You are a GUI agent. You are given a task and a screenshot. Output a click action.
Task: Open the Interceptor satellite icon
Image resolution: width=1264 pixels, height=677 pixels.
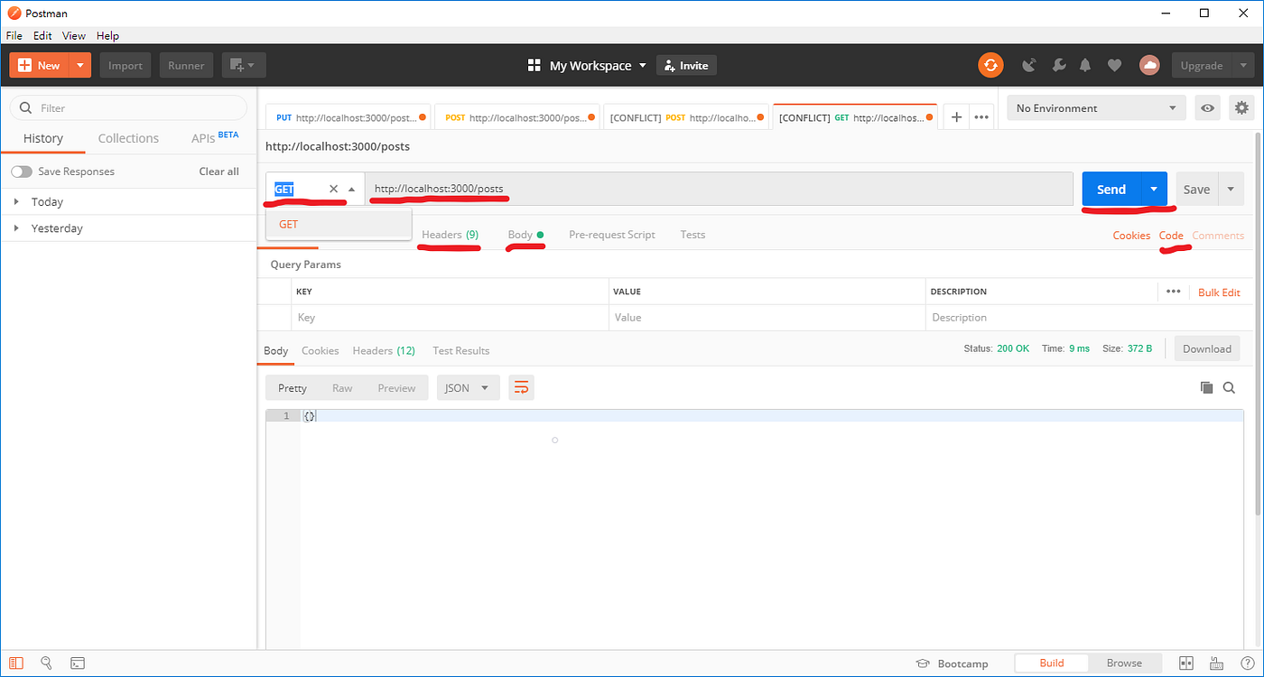click(x=1028, y=65)
